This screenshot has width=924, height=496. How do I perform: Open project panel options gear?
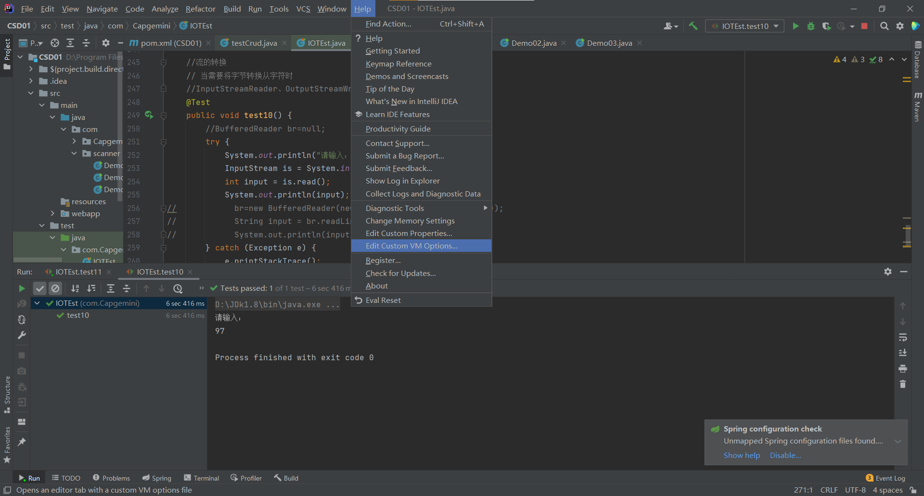[x=106, y=43]
